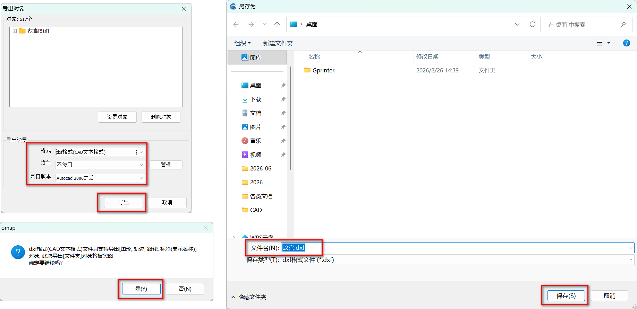Open the 兼容版本 dropdown (Autocad 2006之后)
637x309 pixels.
[x=100, y=178]
